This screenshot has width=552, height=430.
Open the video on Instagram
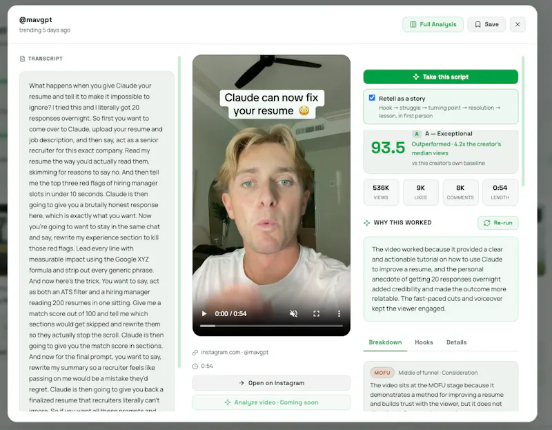271,383
